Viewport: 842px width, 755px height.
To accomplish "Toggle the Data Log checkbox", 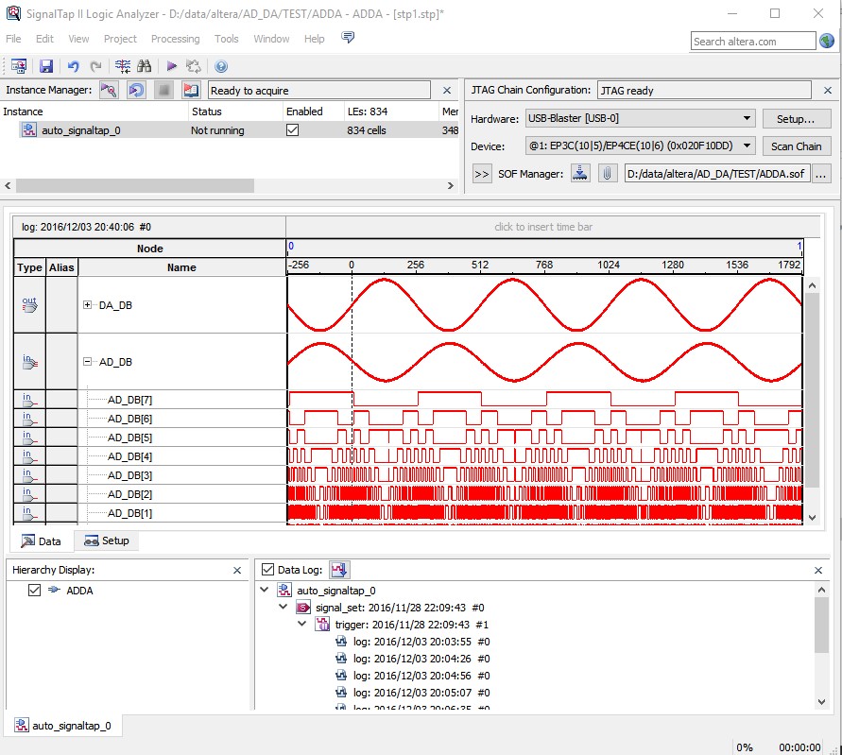I will click(268, 570).
